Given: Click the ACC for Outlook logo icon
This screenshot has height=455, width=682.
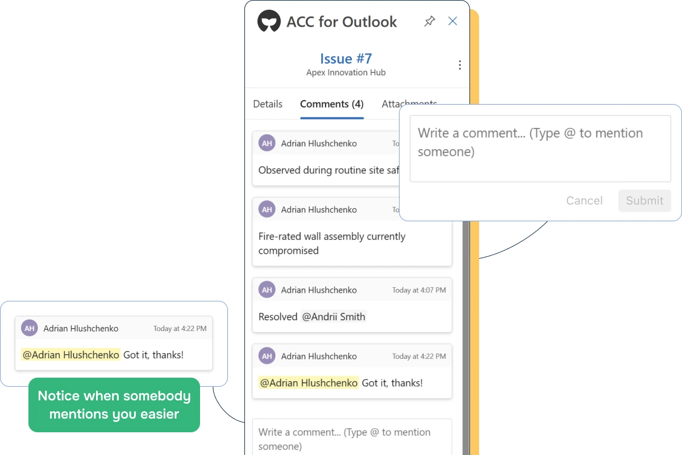Looking at the screenshot, I should pyautogui.click(x=269, y=22).
